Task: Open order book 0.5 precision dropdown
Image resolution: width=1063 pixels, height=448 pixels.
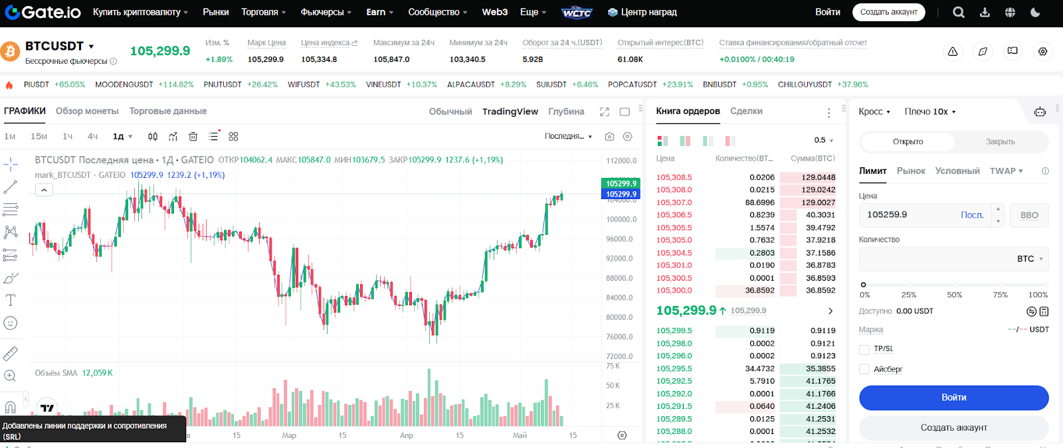Action: coord(824,140)
